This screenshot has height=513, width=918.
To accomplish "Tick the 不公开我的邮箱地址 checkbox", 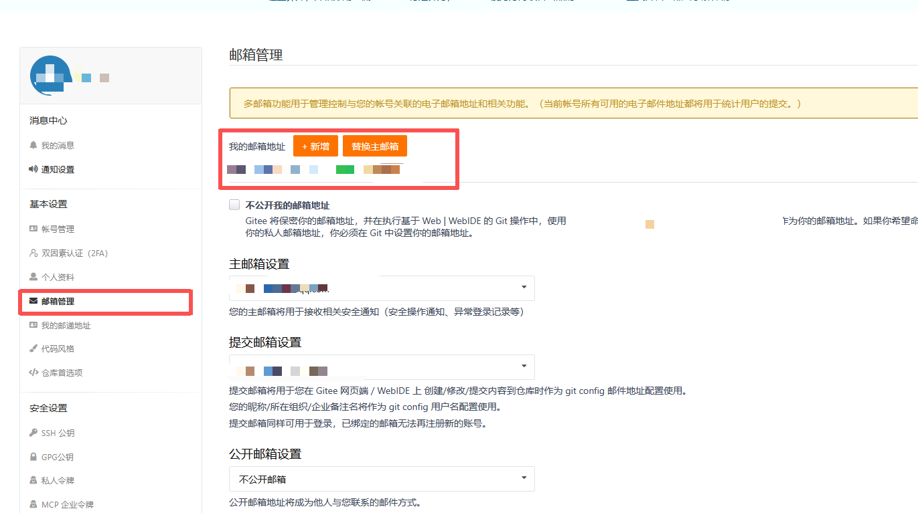I will click(x=234, y=205).
